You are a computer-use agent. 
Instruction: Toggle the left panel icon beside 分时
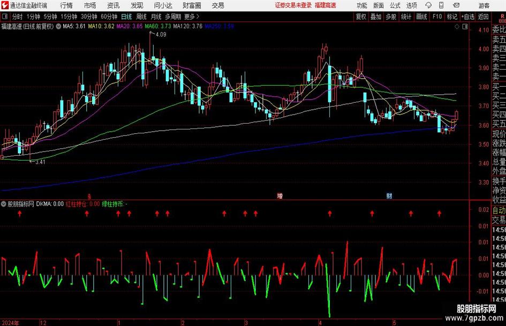point(4,16)
